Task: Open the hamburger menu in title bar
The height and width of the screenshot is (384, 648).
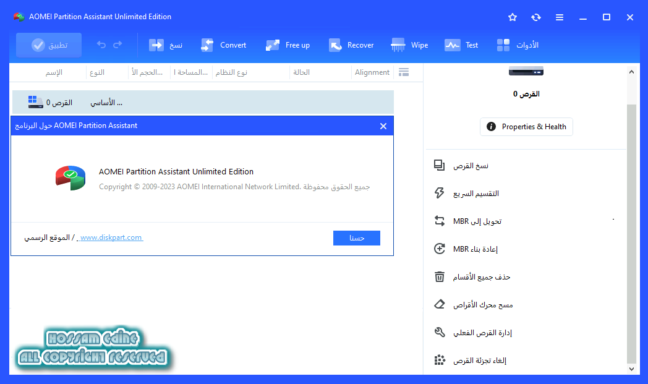Action: coord(560,17)
